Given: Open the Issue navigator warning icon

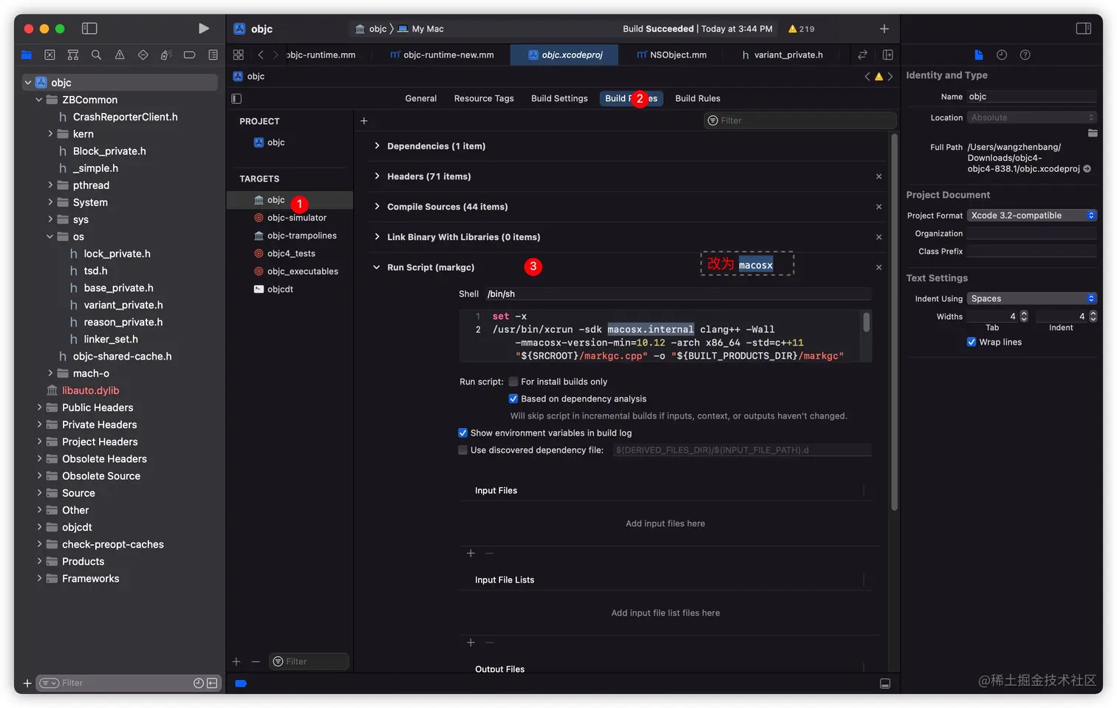Looking at the screenshot, I should [120, 55].
